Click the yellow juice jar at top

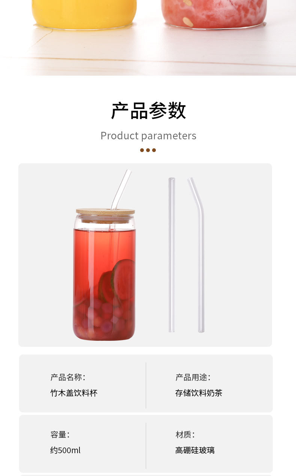coord(84,13)
